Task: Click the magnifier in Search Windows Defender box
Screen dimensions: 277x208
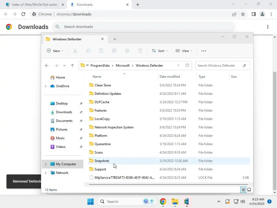Action: (x=244, y=66)
